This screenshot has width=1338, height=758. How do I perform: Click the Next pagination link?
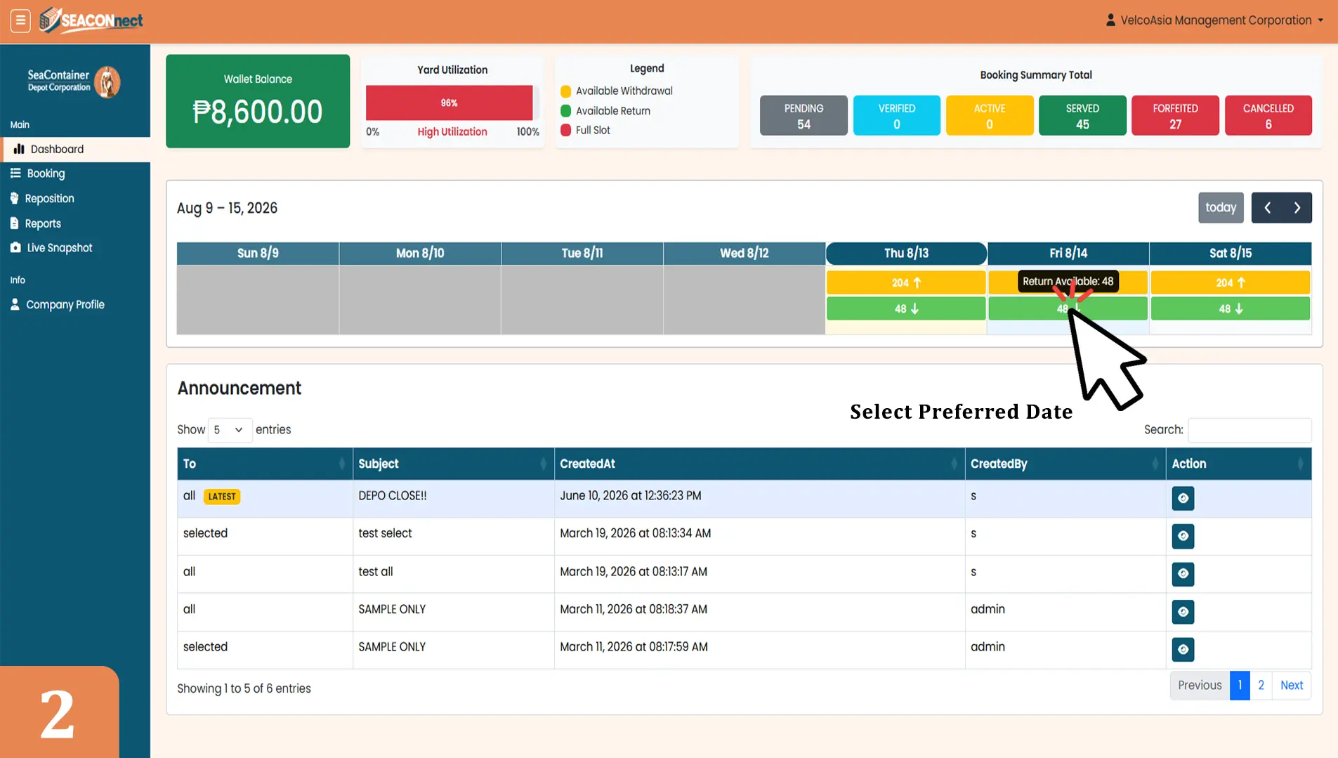pyautogui.click(x=1291, y=686)
